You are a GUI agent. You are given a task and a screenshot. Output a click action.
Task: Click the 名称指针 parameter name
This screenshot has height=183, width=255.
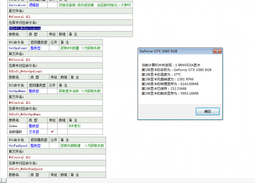click(x=15, y=132)
